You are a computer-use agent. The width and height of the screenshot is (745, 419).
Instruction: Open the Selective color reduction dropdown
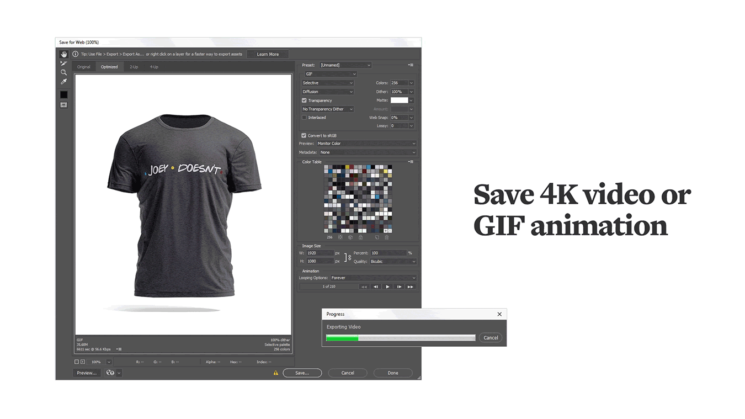point(327,83)
